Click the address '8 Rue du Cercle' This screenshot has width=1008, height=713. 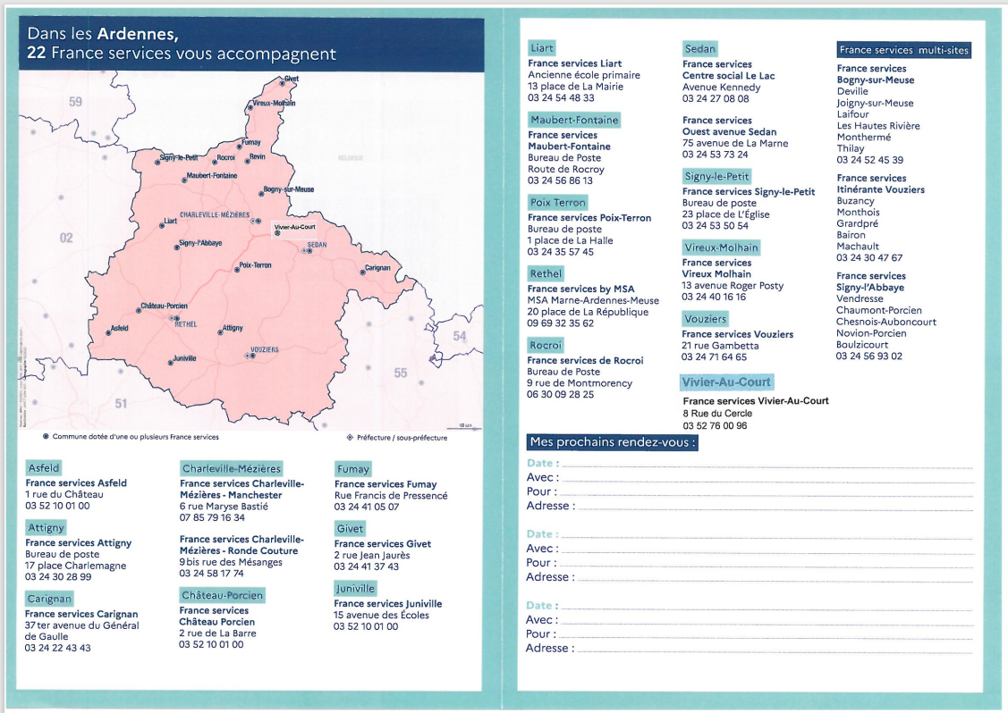point(717,414)
